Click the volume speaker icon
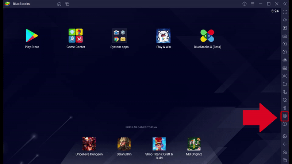 (285, 20)
